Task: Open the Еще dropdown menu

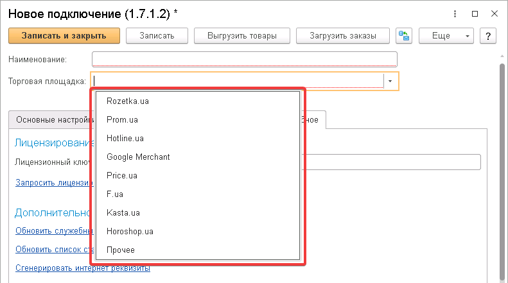Action: click(446, 36)
